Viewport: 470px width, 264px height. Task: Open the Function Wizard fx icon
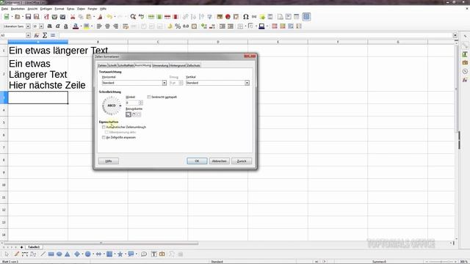[37, 35]
